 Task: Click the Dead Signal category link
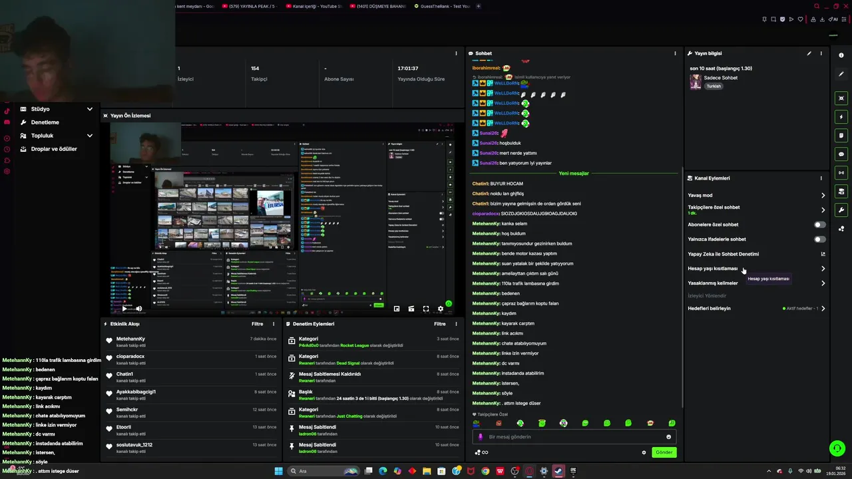pyautogui.click(x=348, y=363)
